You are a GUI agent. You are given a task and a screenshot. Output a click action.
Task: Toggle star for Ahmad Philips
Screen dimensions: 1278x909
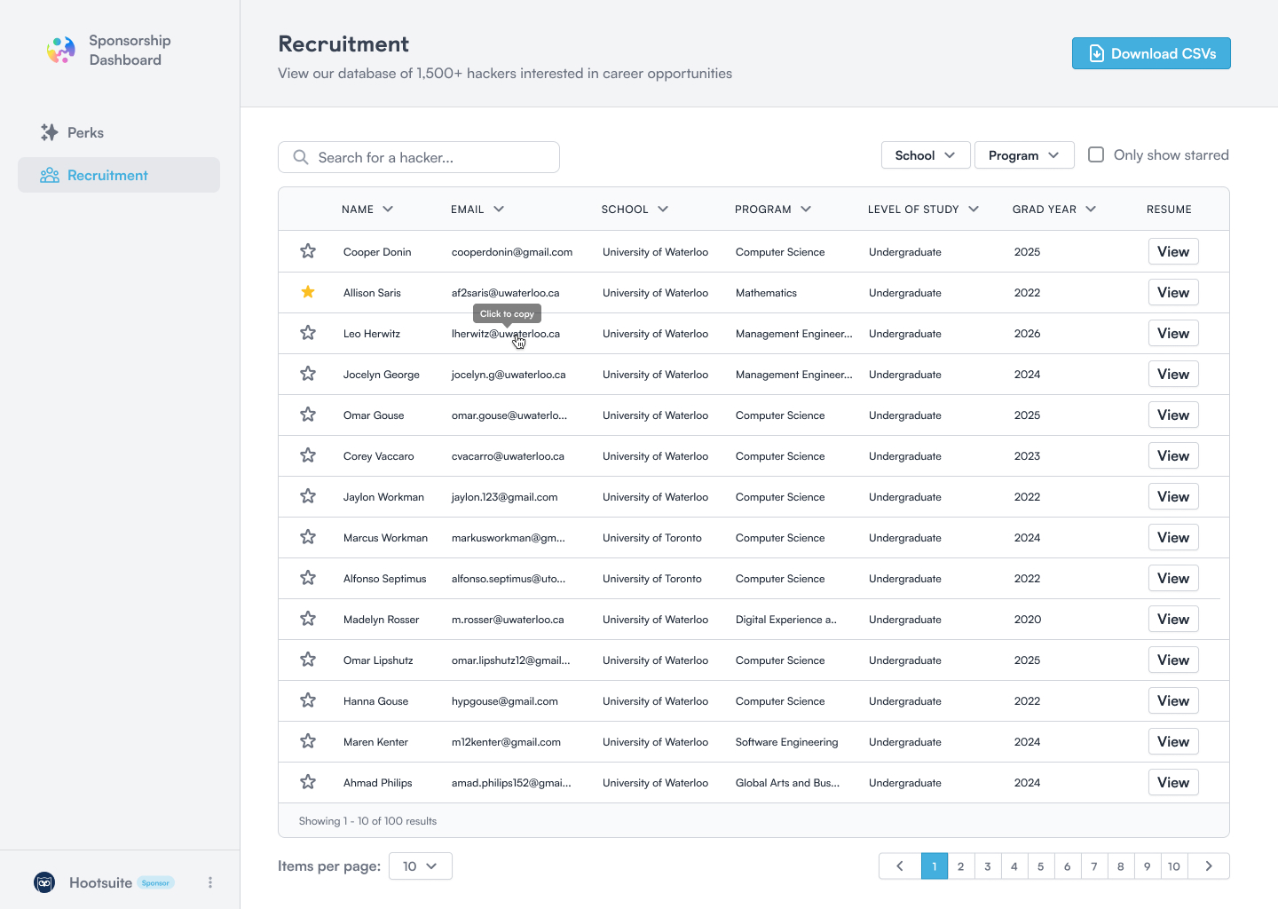[308, 782]
